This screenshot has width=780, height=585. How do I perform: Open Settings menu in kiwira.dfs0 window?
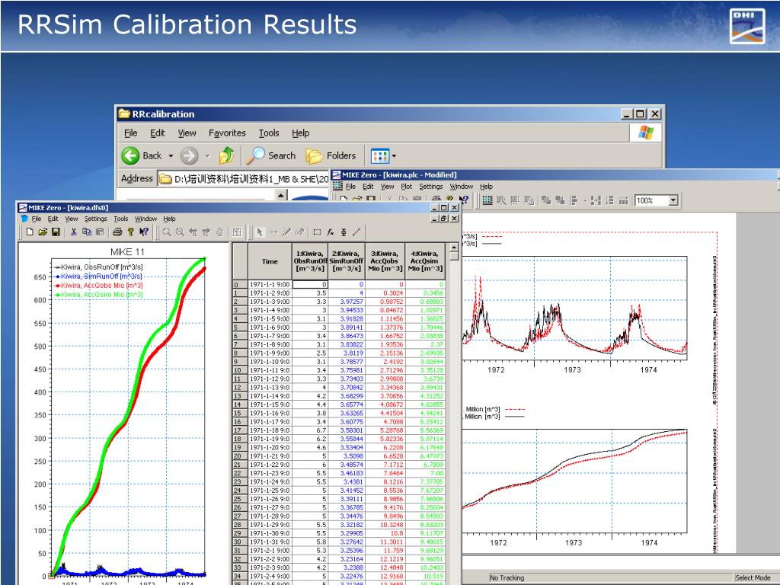pyautogui.click(x=95, y=219)
